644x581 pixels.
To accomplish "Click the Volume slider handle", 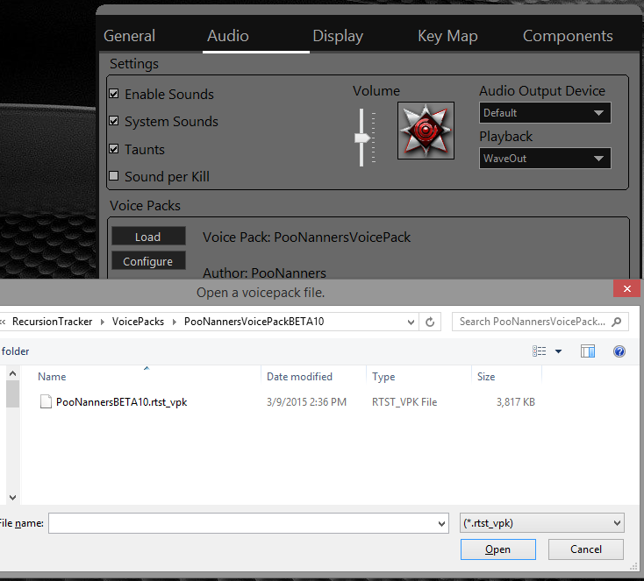I will click(361, 138).
